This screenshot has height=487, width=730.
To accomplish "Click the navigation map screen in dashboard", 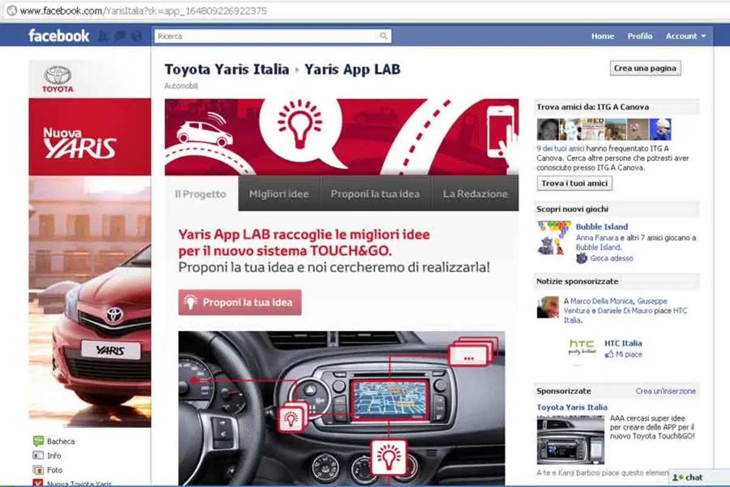I will (x=391, y=400).
